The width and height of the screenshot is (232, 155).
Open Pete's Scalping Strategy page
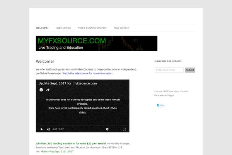(92, 28)
